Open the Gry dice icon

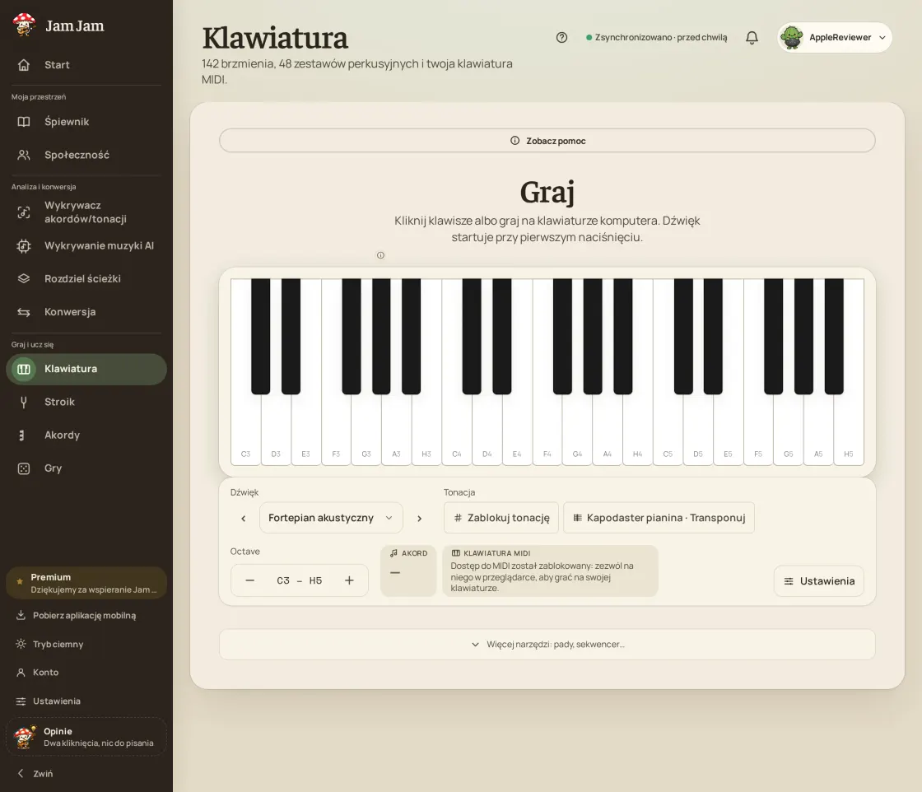click(24, 468)
